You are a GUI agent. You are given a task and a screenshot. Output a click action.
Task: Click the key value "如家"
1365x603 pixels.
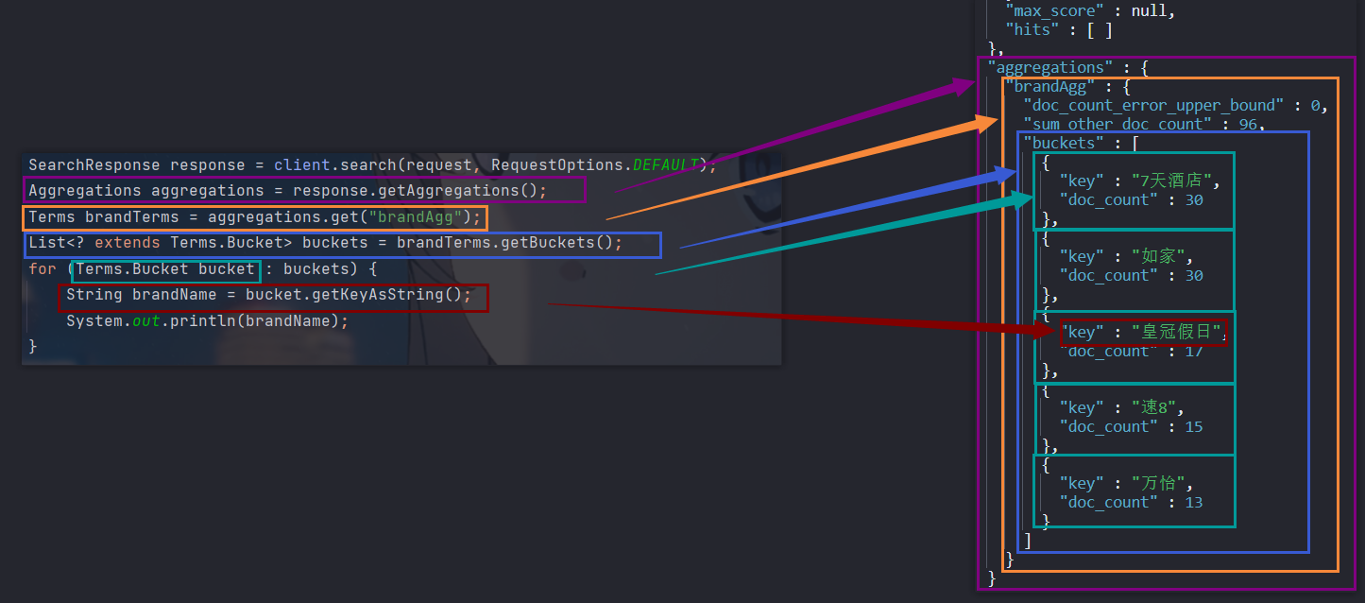tap(1158, 256)
